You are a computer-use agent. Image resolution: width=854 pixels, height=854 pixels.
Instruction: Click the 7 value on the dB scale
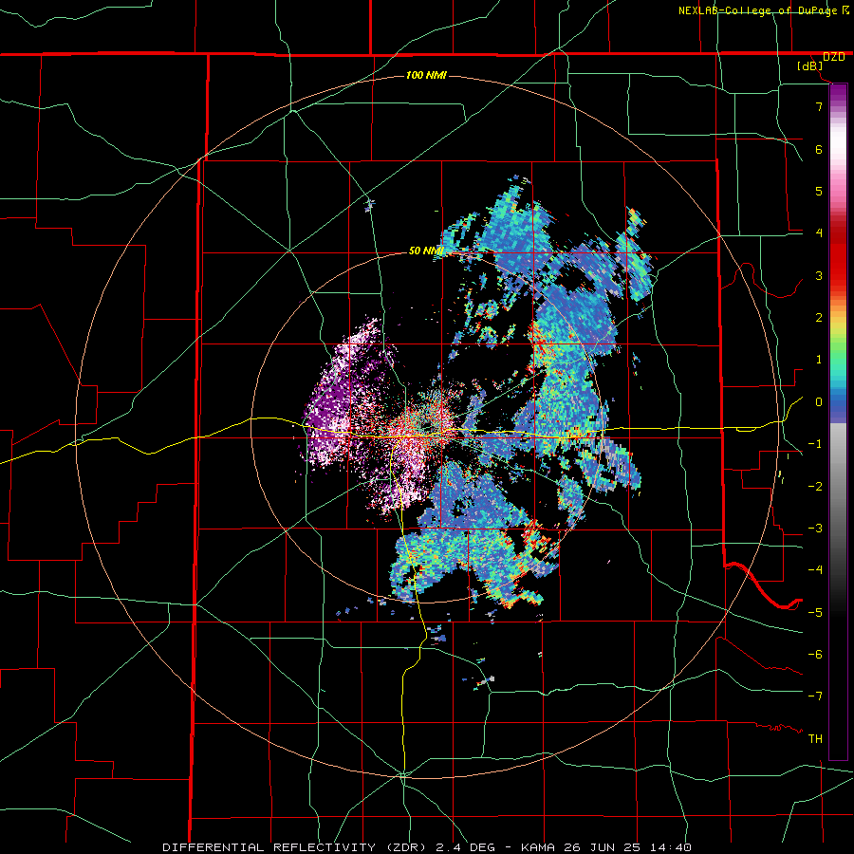[819, 106]
